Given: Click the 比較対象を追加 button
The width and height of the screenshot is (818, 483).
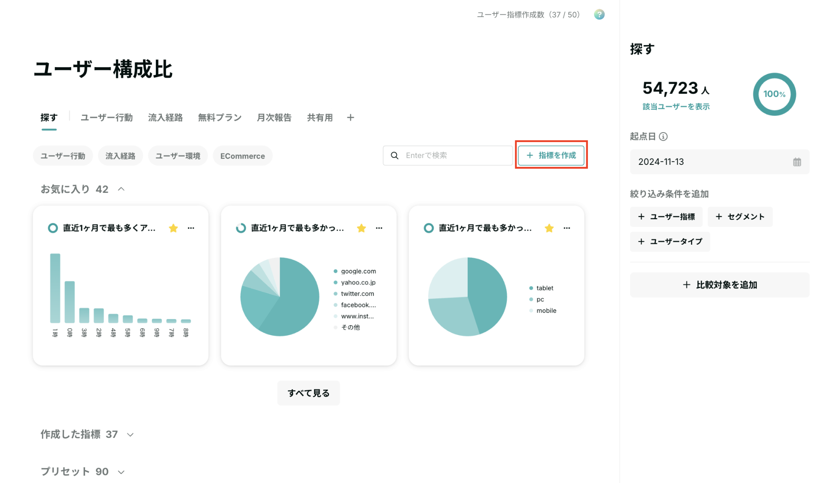Looking at the screenshot, I should tap(720, 285).
